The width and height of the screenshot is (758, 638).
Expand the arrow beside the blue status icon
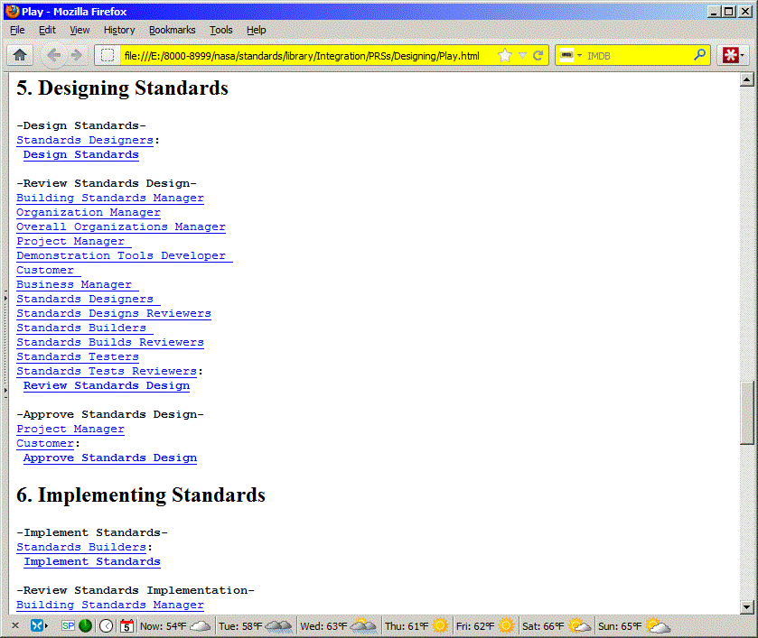coord(46,626)
